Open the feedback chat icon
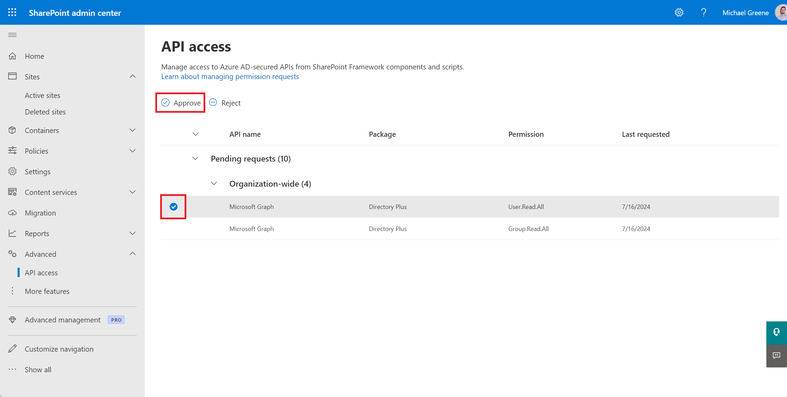This screenshot has height=397, width=787. (x=776, y=355)
